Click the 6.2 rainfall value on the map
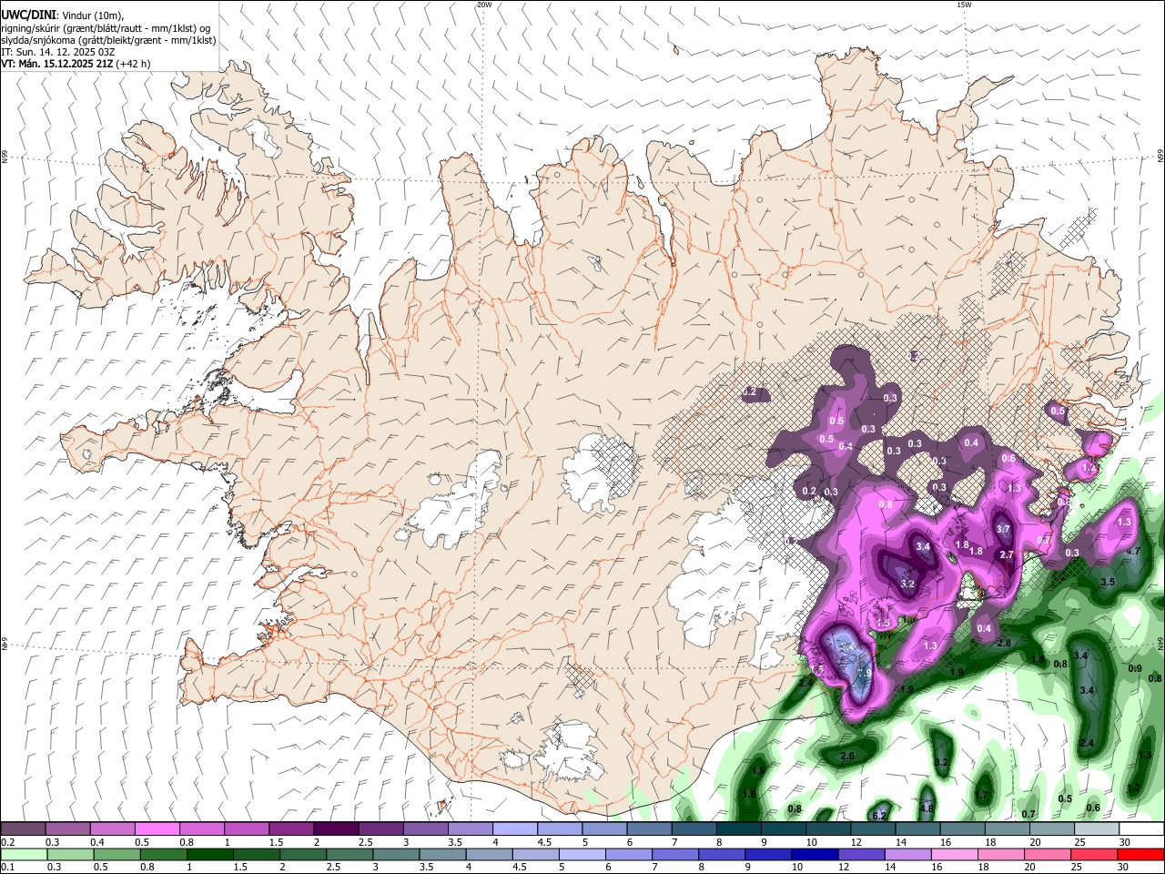 879,816
